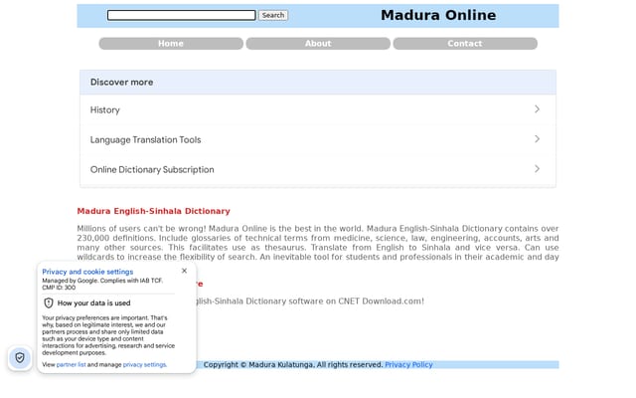
Task: Open Language Translation Tools link
Action: click(x=146, y=139)
